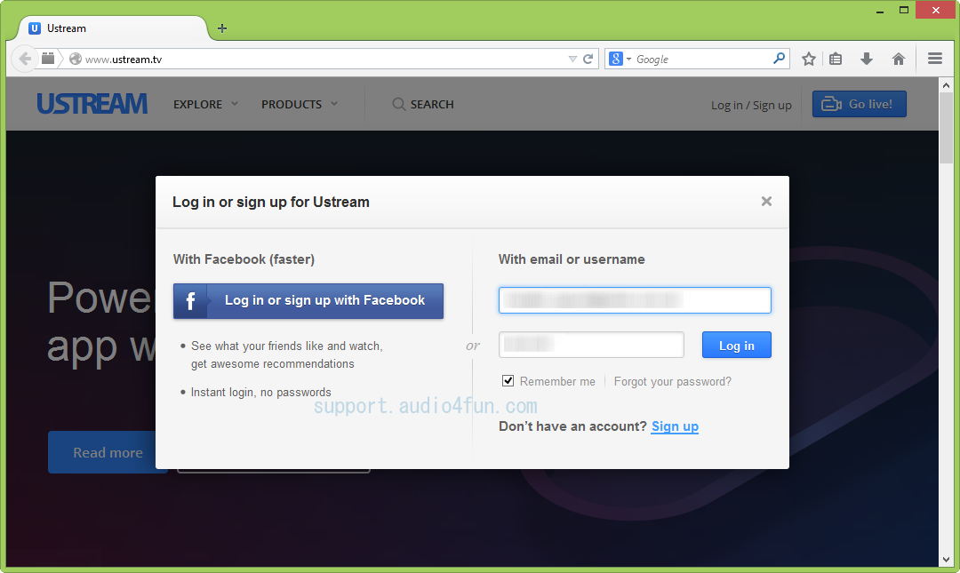Reload the page with the refresh icon
960x573 pixels.
tap(588, 59)
